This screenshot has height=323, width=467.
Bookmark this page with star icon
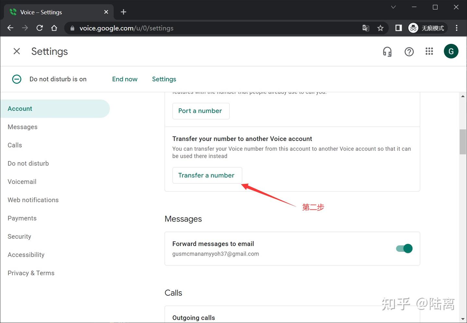point(380,28)
